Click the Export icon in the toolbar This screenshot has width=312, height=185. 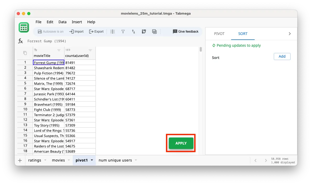tap(96, 31)
